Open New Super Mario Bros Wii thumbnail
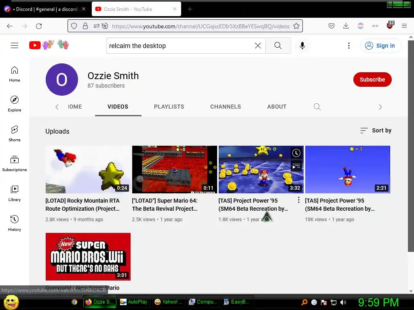 [x=88, y=256]
